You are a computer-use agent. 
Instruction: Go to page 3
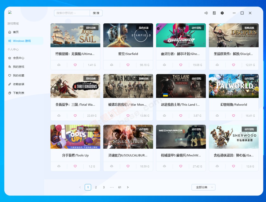point(104,187)
